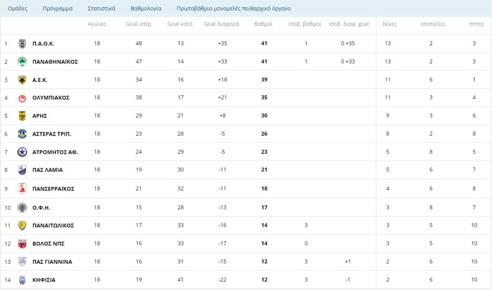492x290 pixels.
Task: Click the Άρης yellow crest
Action: (x=22, y=116)
